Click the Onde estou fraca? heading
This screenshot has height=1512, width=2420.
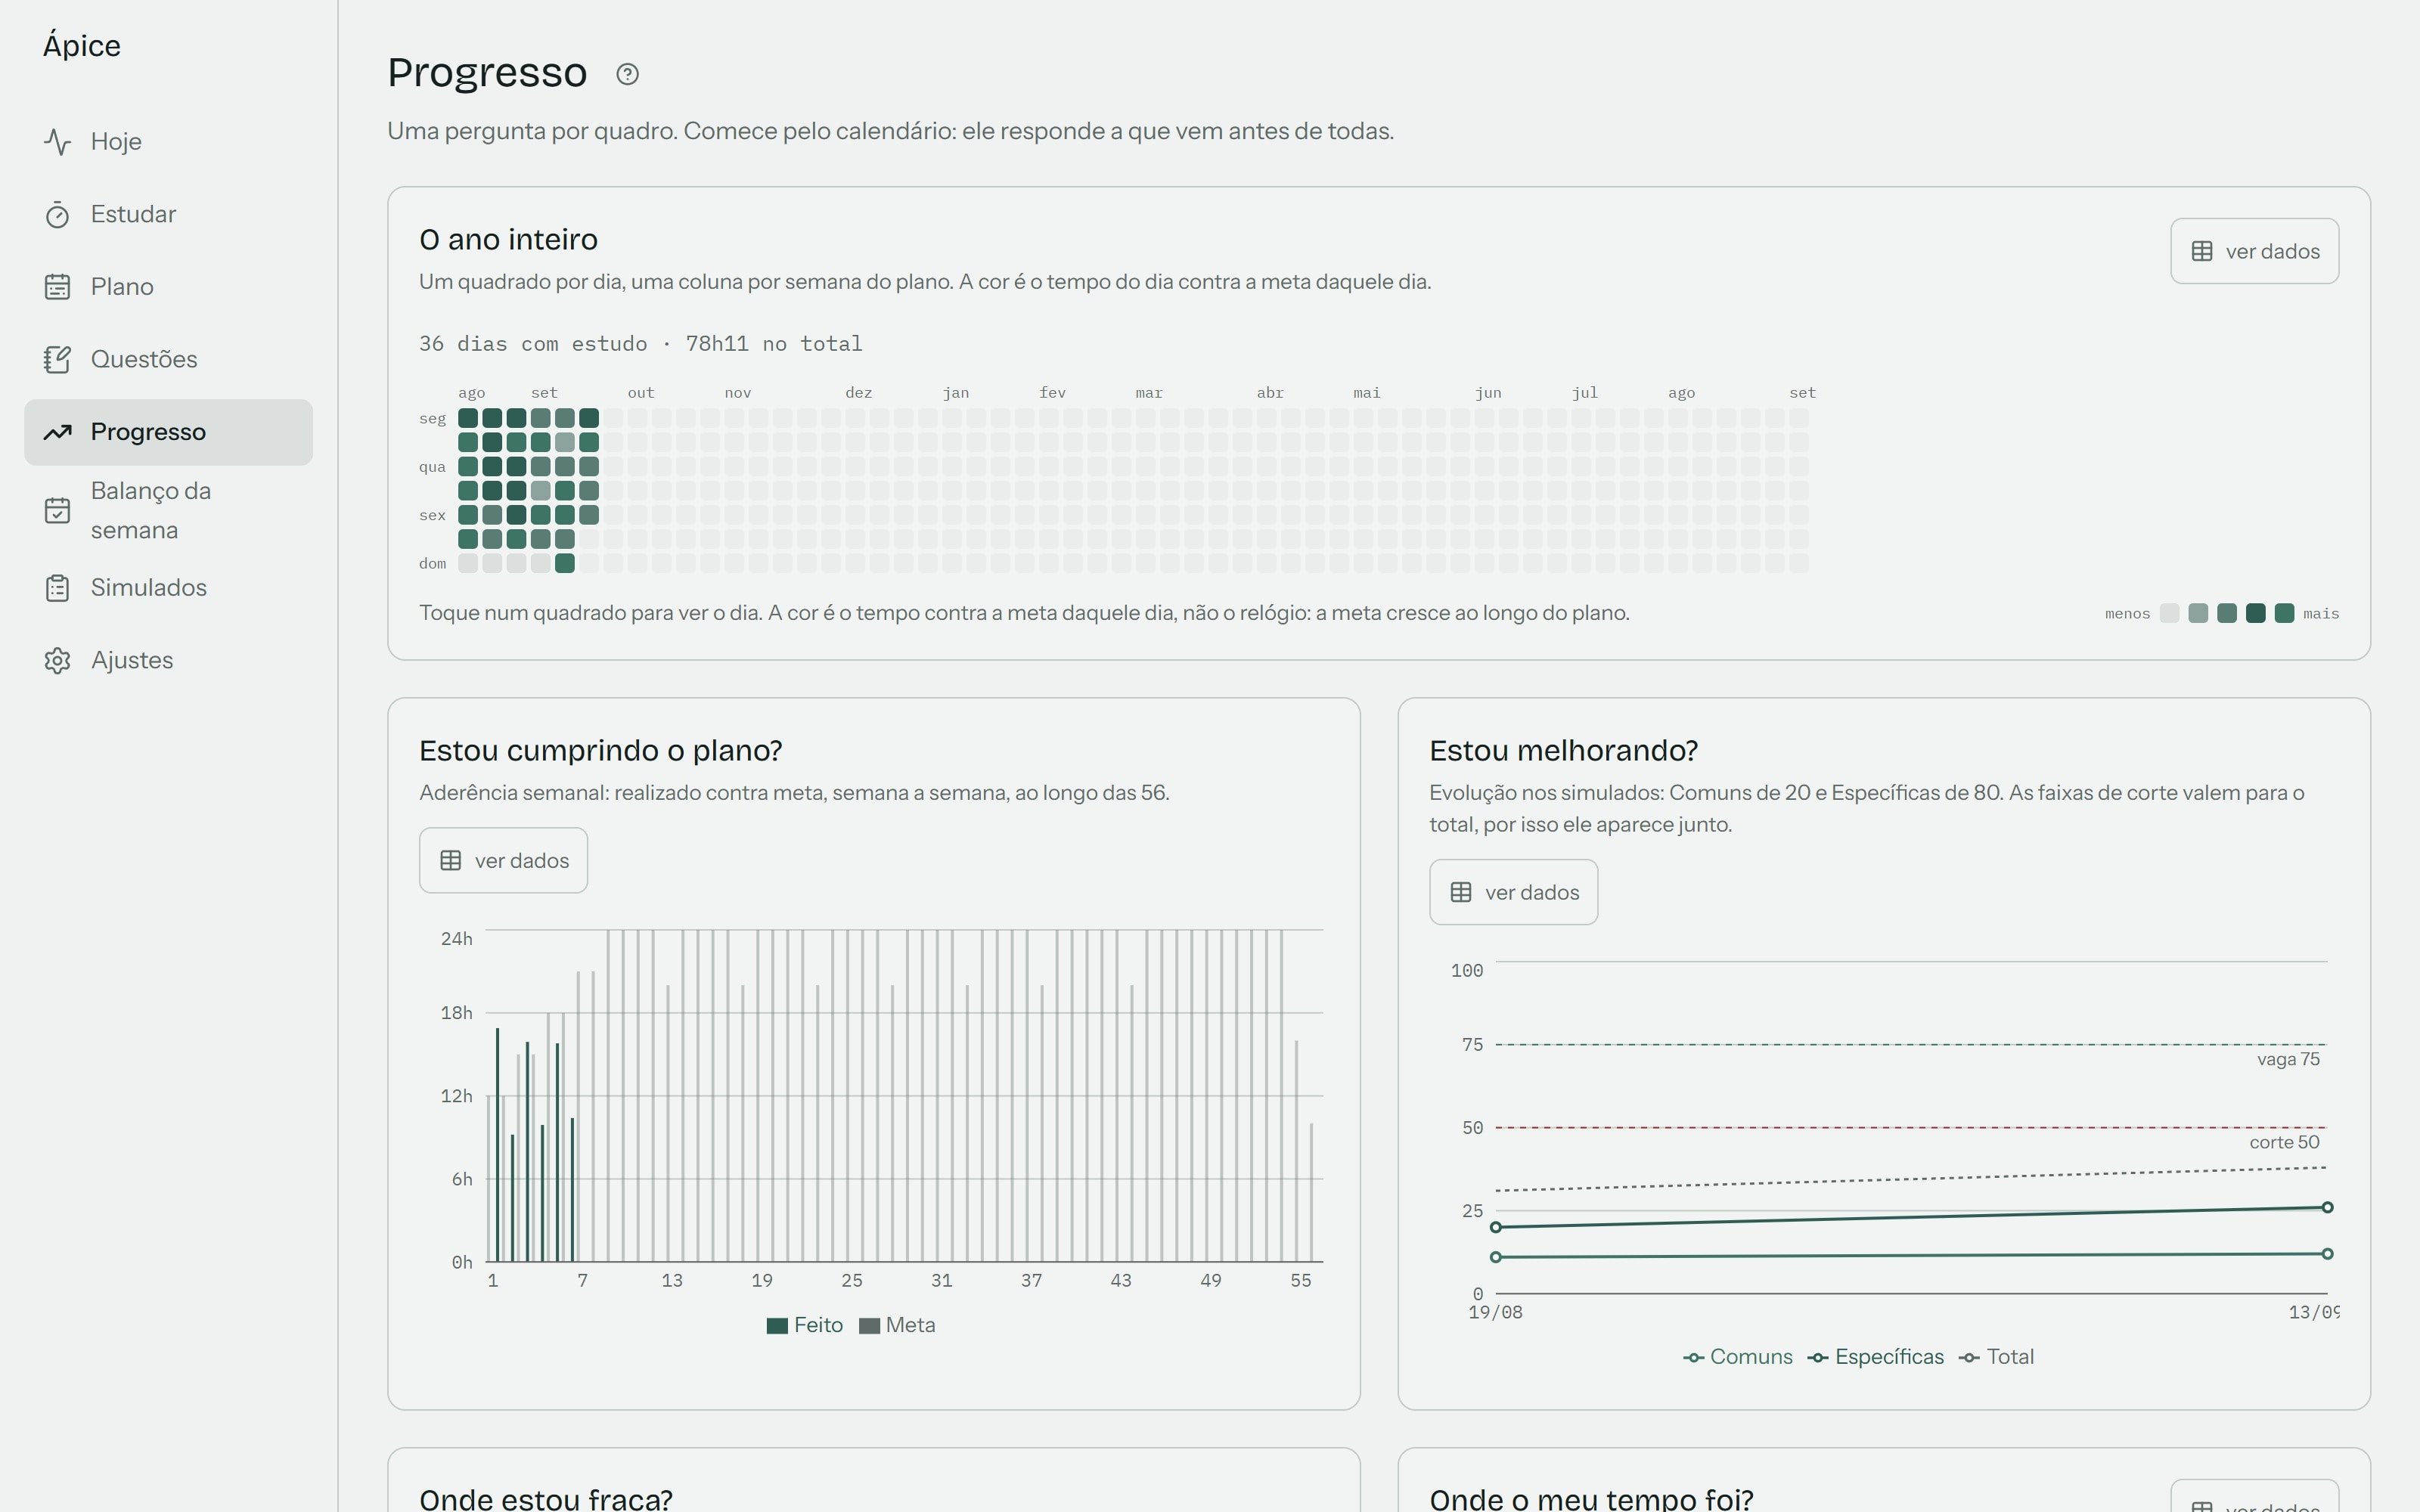(x=546, y=1499)
